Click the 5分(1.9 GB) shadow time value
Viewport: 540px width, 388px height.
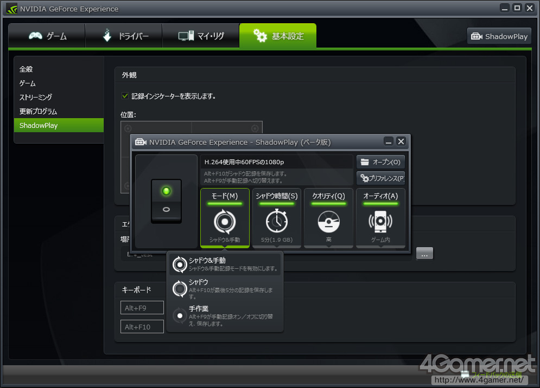coord(277,240)
